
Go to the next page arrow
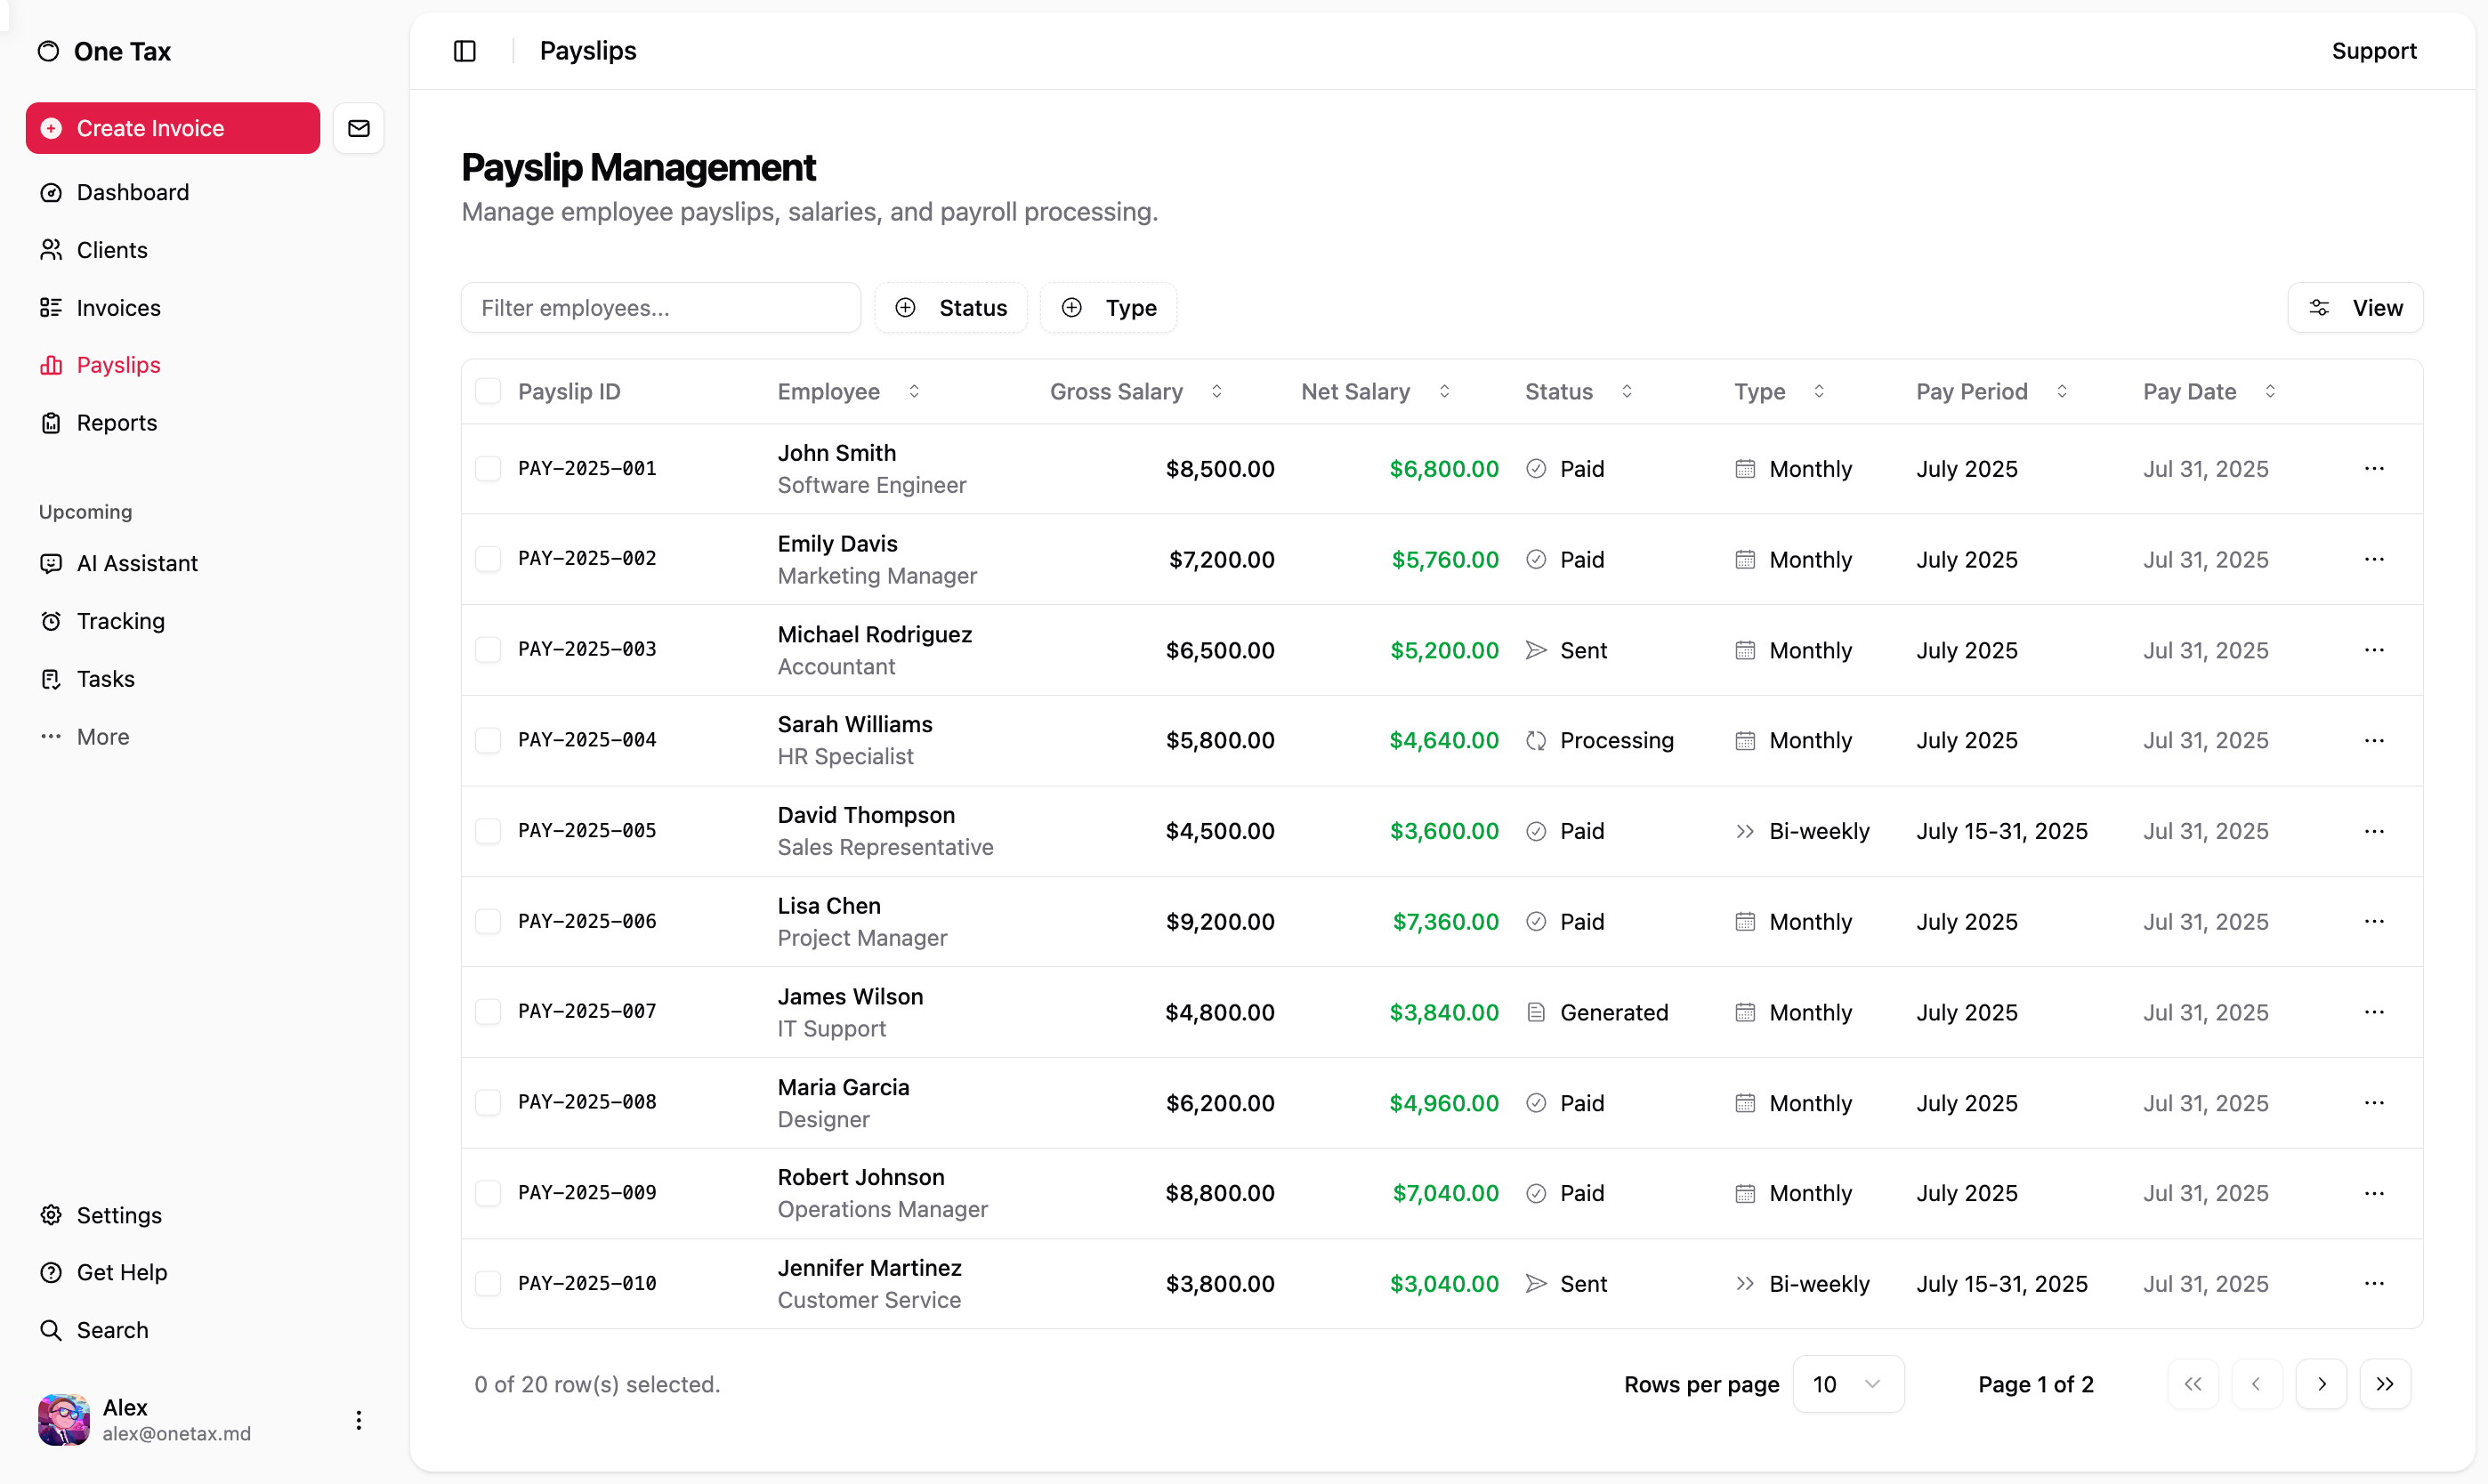[2321, 1384]
